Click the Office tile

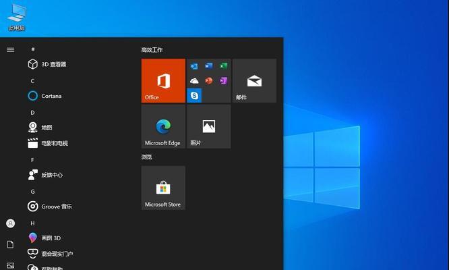click(163, 80)
